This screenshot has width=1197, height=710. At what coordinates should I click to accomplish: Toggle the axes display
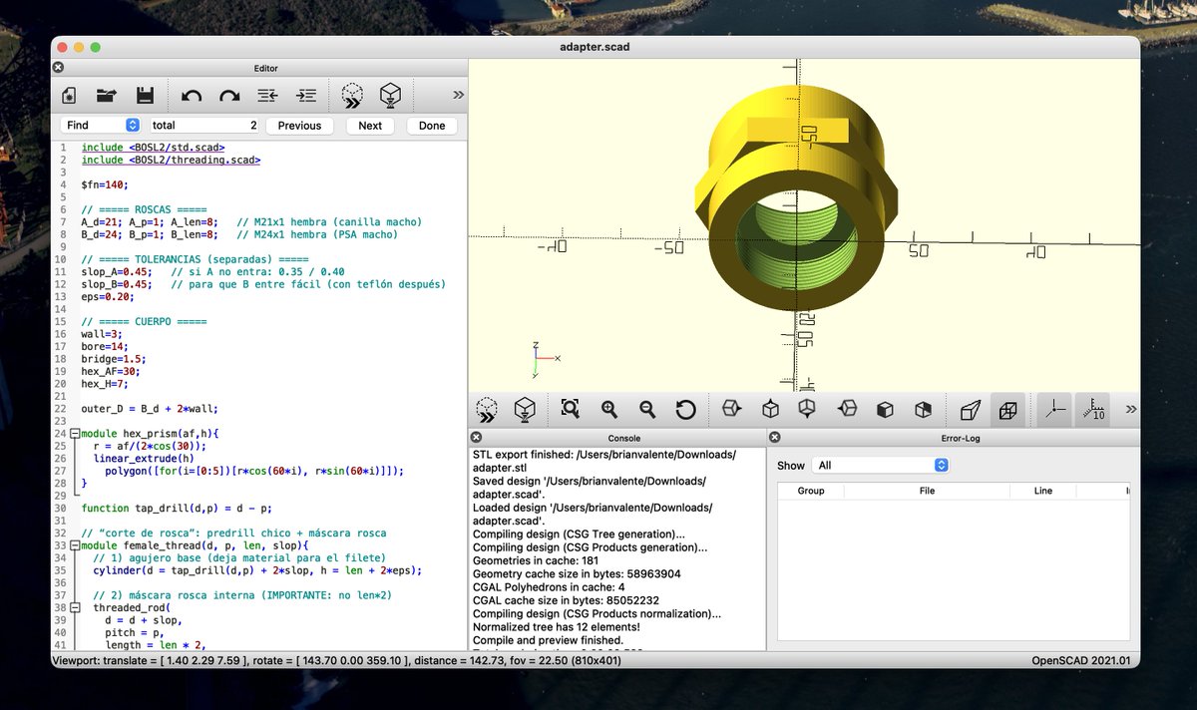(1054, 409)
